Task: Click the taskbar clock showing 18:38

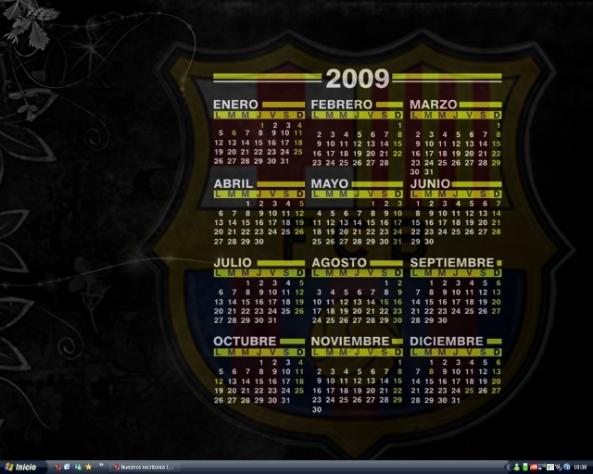Action: tap(580, 468)
